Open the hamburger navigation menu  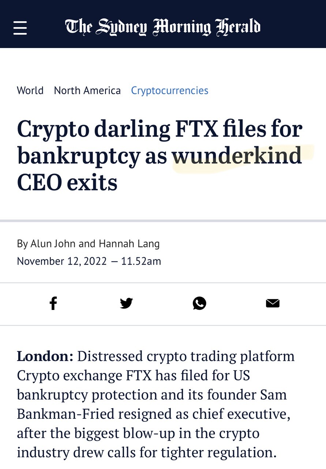tap(20, 28)
